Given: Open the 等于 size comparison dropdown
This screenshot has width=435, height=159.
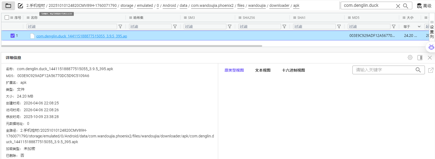Looking at the screenshot, I should (411, 26).
